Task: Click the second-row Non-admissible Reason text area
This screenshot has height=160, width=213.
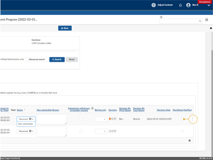Action: 52,131
